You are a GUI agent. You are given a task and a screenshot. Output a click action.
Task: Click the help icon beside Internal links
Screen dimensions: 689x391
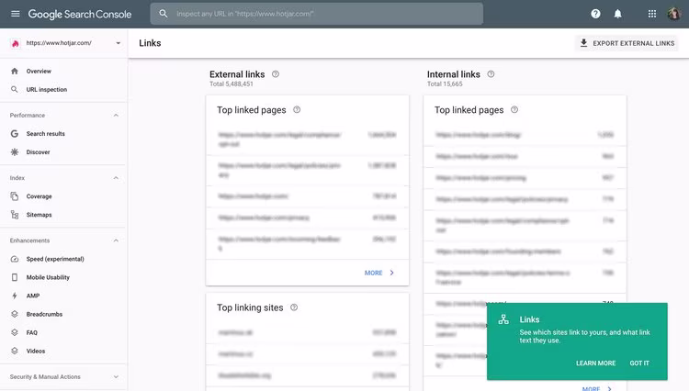491,74
